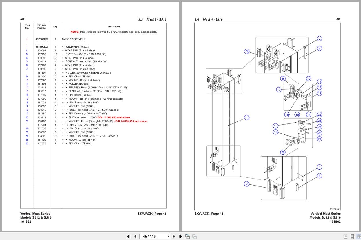361x240 pixels.
Task: Click callout circle 7 in diagram
Action: [x=247, y=184]
